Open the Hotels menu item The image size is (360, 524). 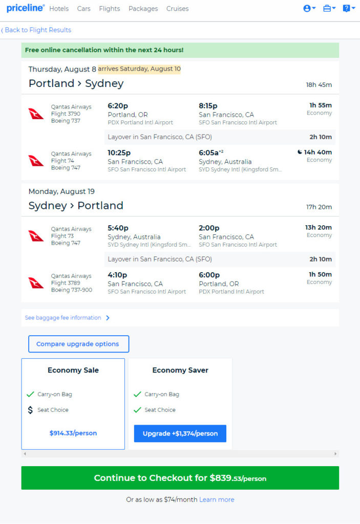[59, 9]
